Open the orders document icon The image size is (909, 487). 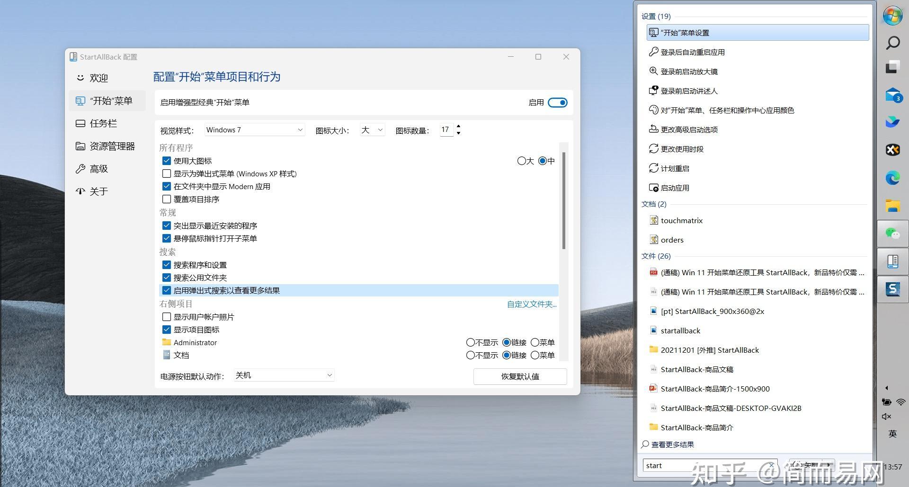click(654, 240)
